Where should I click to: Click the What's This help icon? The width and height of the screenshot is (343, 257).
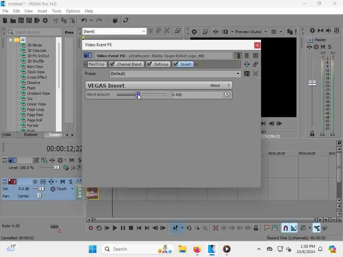click(126, 20)
